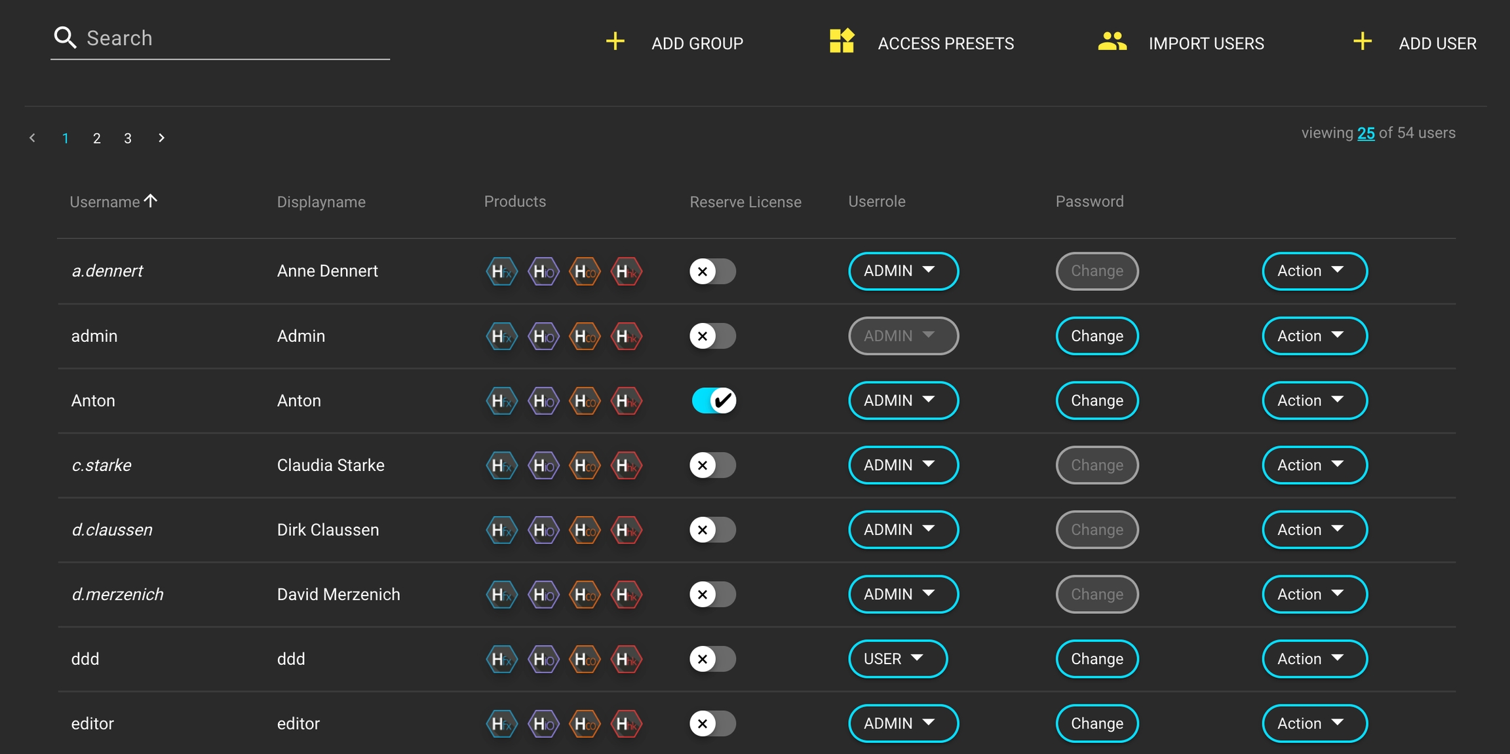The height and width of the screenshot is (754, 1510).
Task: Click the Hfx product icon for a.dennert
Action: [x=501, y=271]
